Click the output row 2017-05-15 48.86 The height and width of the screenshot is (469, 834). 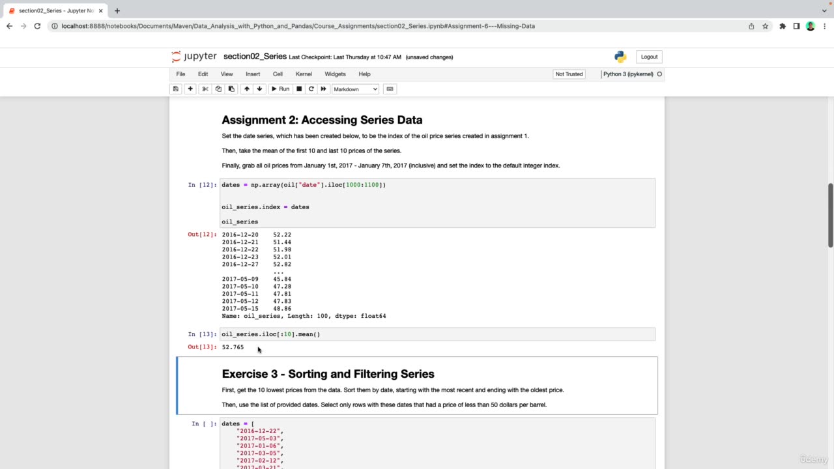(x=256, y=309)
